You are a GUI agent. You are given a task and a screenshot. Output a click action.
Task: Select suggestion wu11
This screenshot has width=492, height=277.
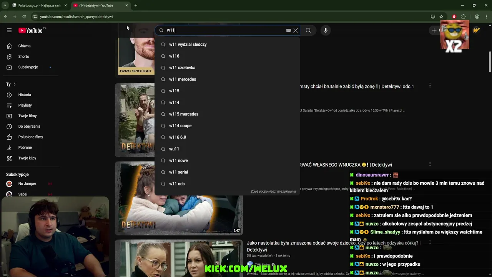227,149
